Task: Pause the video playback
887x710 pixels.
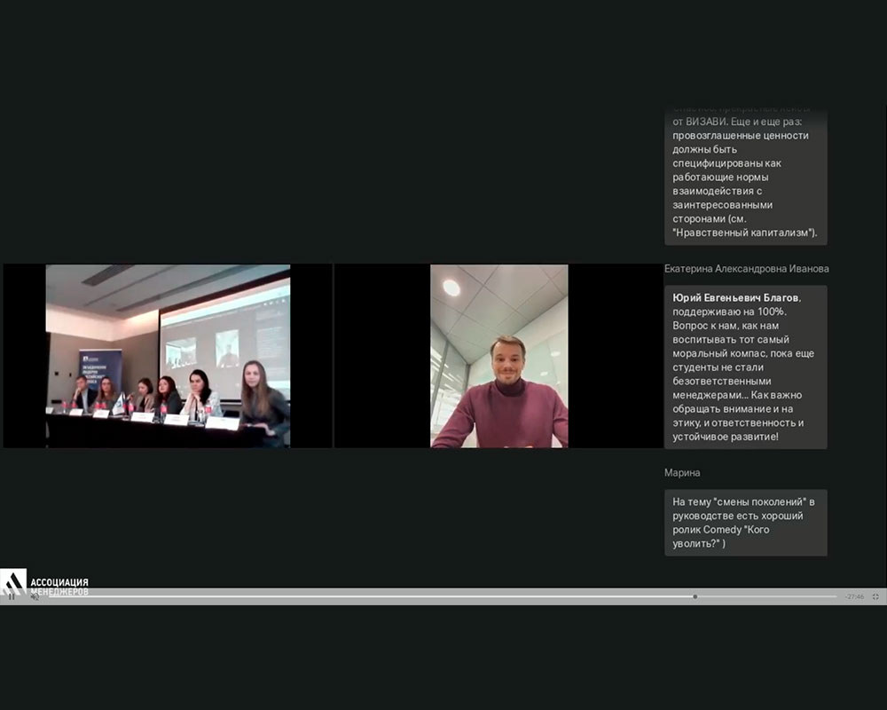Action: pos(12,596)
